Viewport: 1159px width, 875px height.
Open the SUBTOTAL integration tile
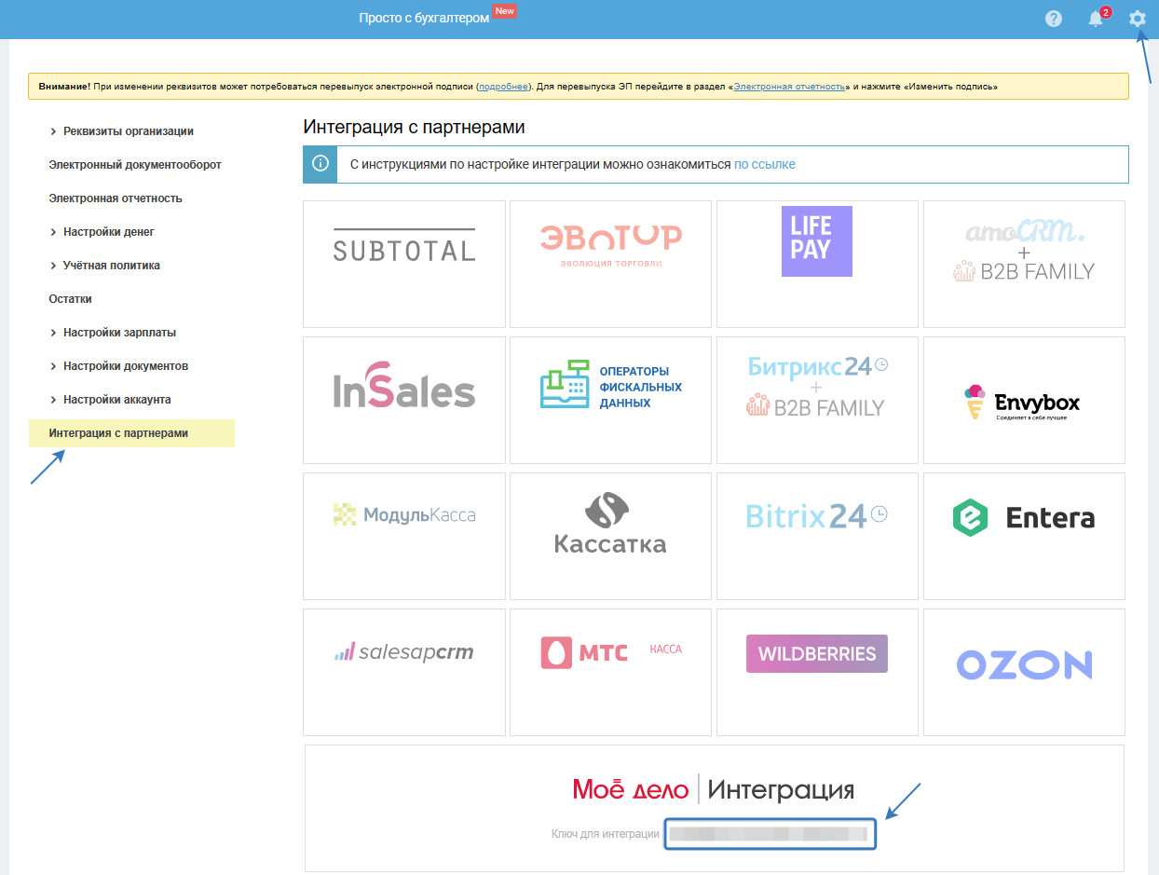(404, 264)
